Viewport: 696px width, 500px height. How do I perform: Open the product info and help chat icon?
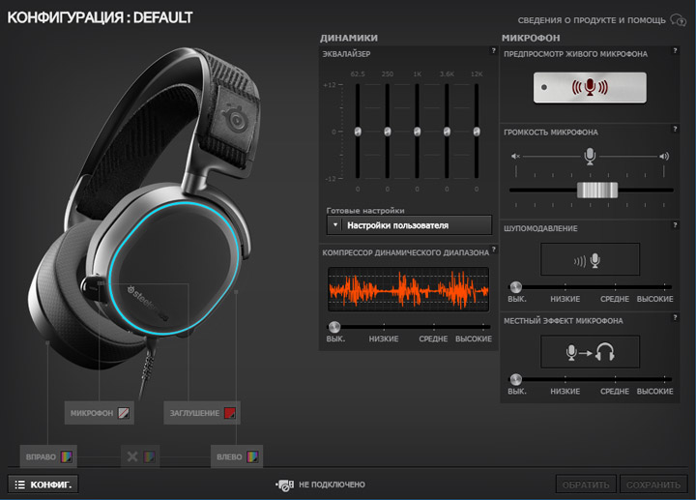point(678,20)
